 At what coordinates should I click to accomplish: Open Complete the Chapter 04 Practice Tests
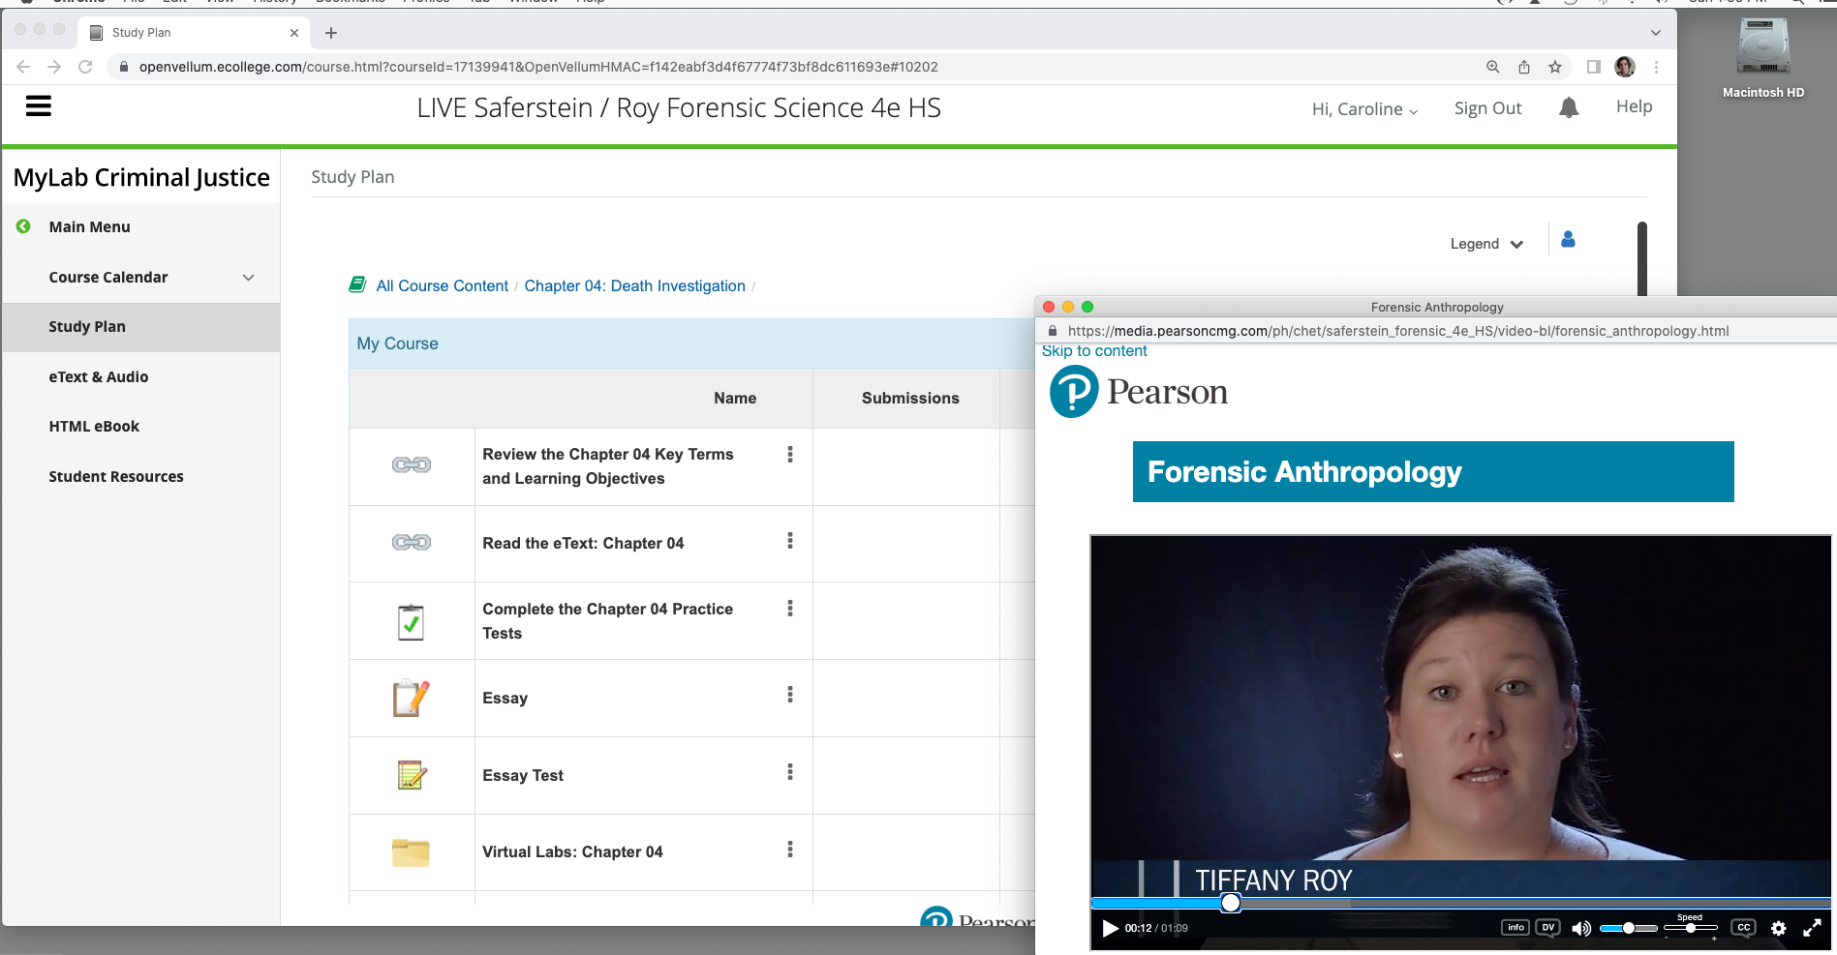click(608, 621)
